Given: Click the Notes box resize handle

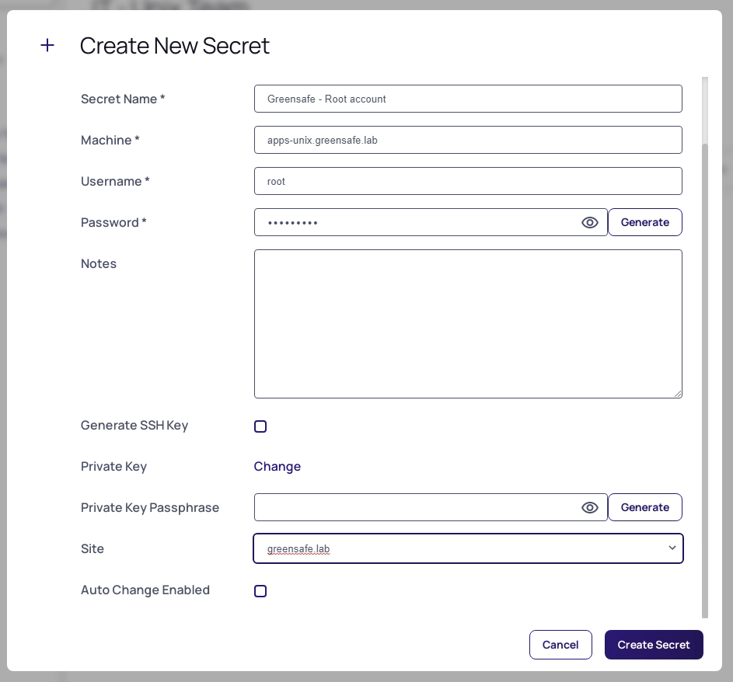Looking at the screenshot, I should pyautogui.click(x=678, y=394).
